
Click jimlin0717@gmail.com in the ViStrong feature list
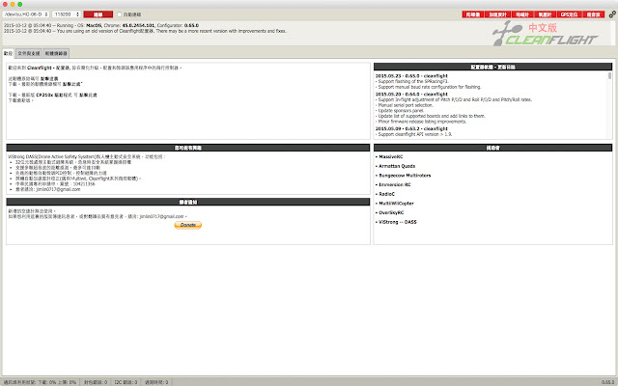(x=58, y=189)
